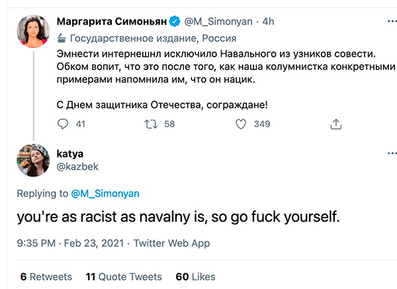Click the state-affiliated media podium icon

pos(63,37)
